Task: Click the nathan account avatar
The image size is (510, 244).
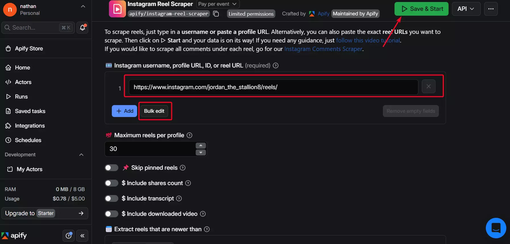Action: click(x=10, y=9)
